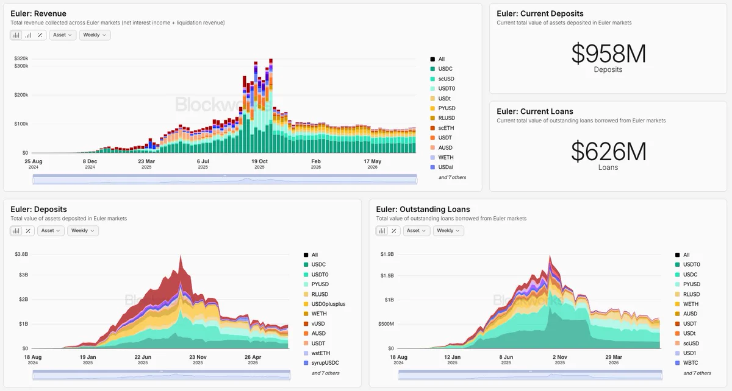Toggle syrupUSDC series in Deposits legend
The image size is (732, 391).
coord(321,363)
